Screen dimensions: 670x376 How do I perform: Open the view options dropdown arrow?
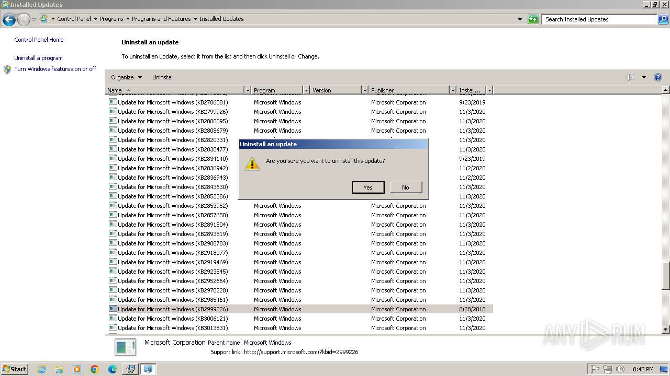[644, 77]
